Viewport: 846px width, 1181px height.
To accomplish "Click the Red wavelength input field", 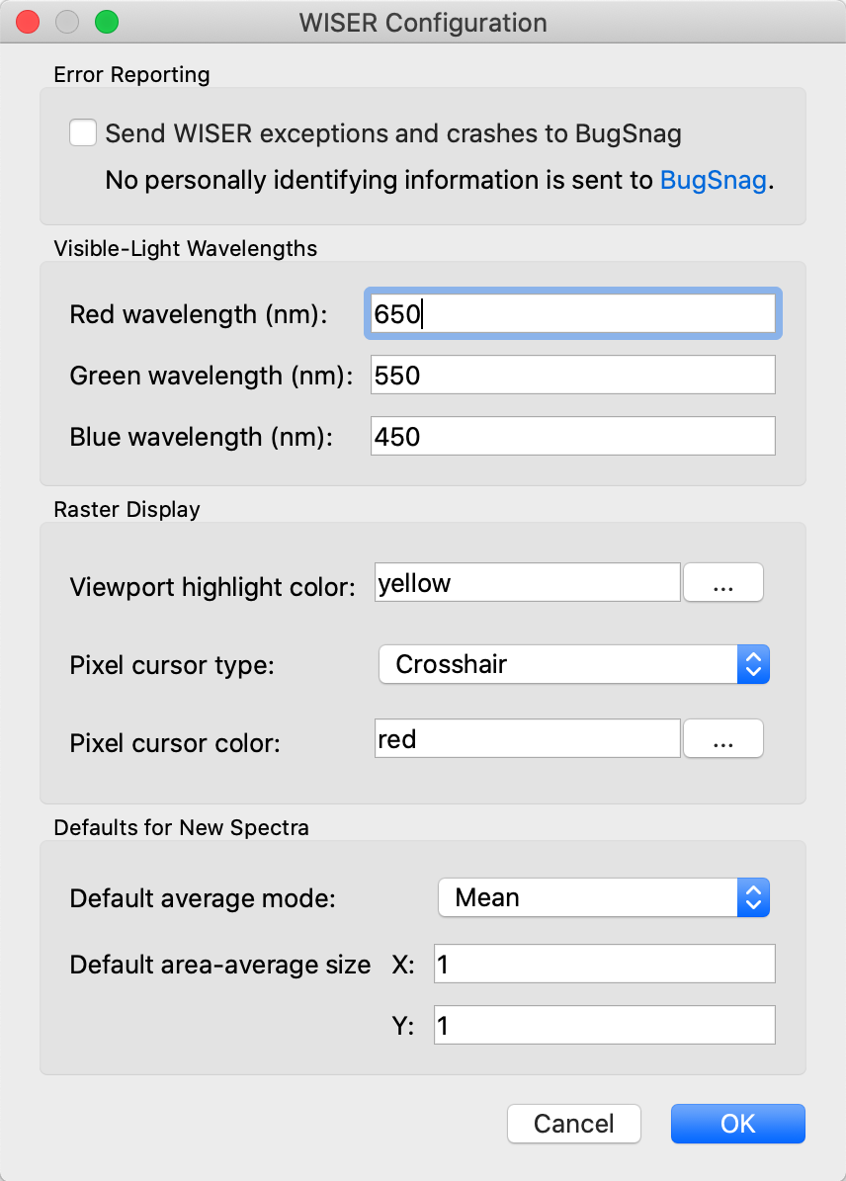I will (573, 314).
